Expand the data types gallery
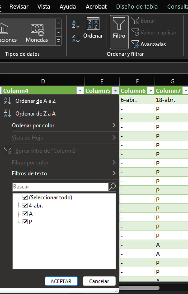The height and width of the screenshot is (294, 188). (x=59, y=41)
